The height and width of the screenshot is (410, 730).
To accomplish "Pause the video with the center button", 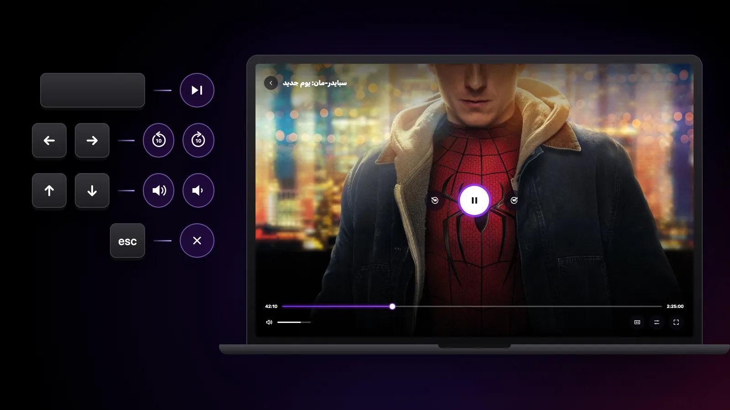I will coord(474,200).
